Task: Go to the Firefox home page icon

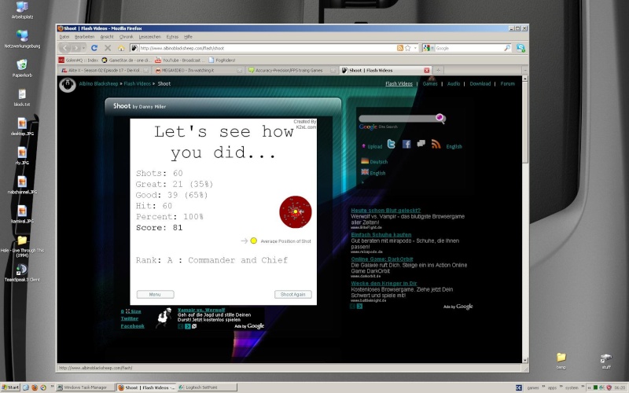Action: coord(121,48)
